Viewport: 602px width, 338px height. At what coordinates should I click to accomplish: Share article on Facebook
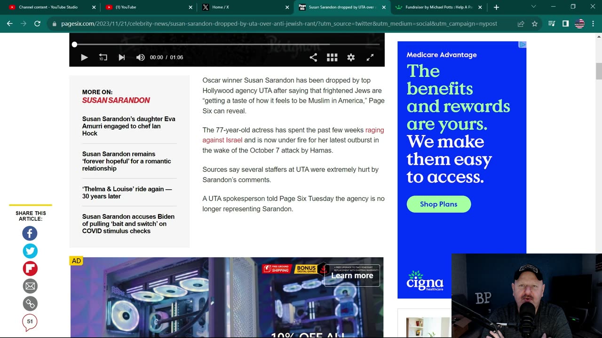pyautogui.click(x=30, y=233)
